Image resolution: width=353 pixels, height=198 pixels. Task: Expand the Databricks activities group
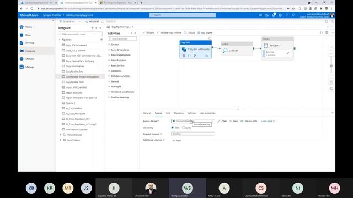[109, 71]
